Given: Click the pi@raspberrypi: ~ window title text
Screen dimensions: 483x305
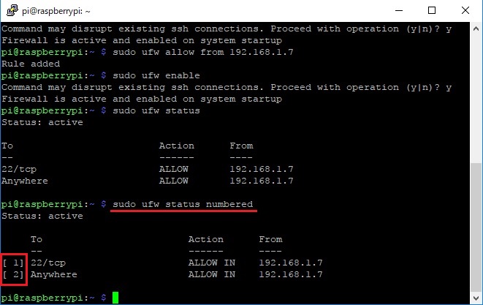Looking at the screenshot, I should pos(56,11).
